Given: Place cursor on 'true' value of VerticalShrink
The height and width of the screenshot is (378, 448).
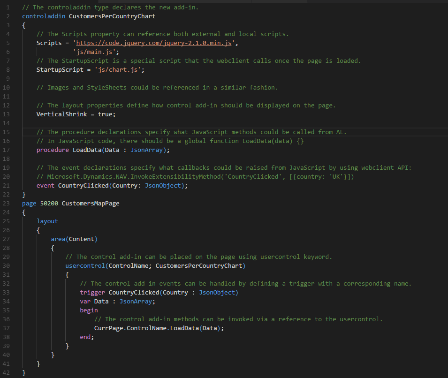Looking at the screenshot, I should pos(105,114).
